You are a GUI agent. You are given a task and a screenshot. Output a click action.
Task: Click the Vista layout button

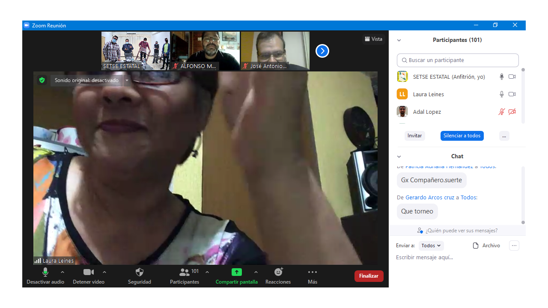pyautogui.click(x=373, y=39)
